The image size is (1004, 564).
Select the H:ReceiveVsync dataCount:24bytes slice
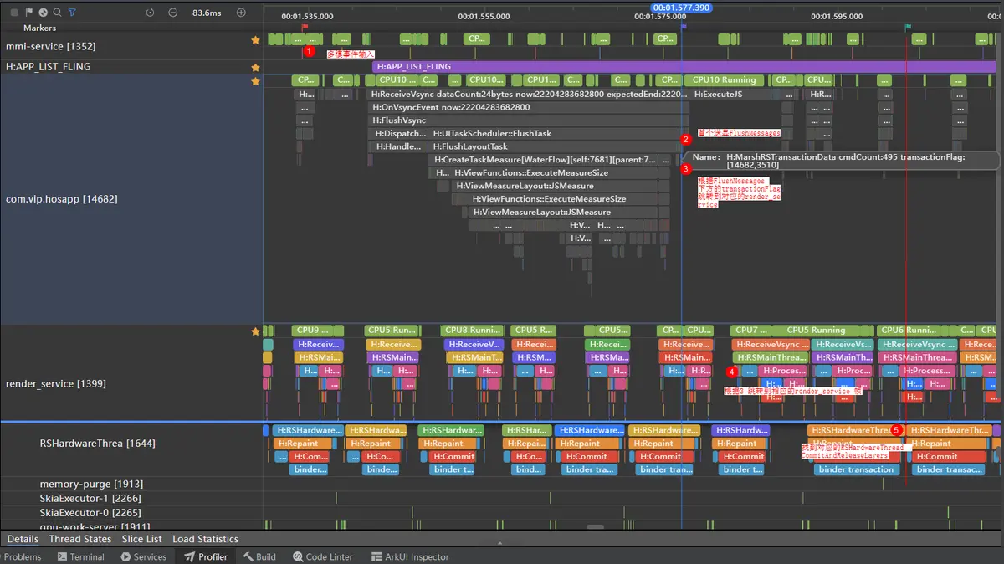pyautogui.click(x=528, y=95)
